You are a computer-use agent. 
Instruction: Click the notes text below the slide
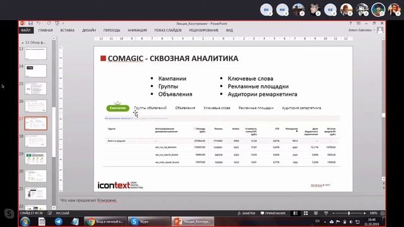click(x=88, y=200)
